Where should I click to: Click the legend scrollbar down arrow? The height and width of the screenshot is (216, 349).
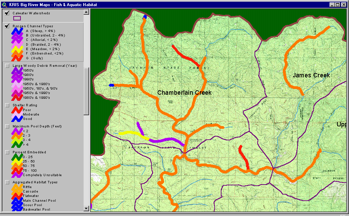86,209
